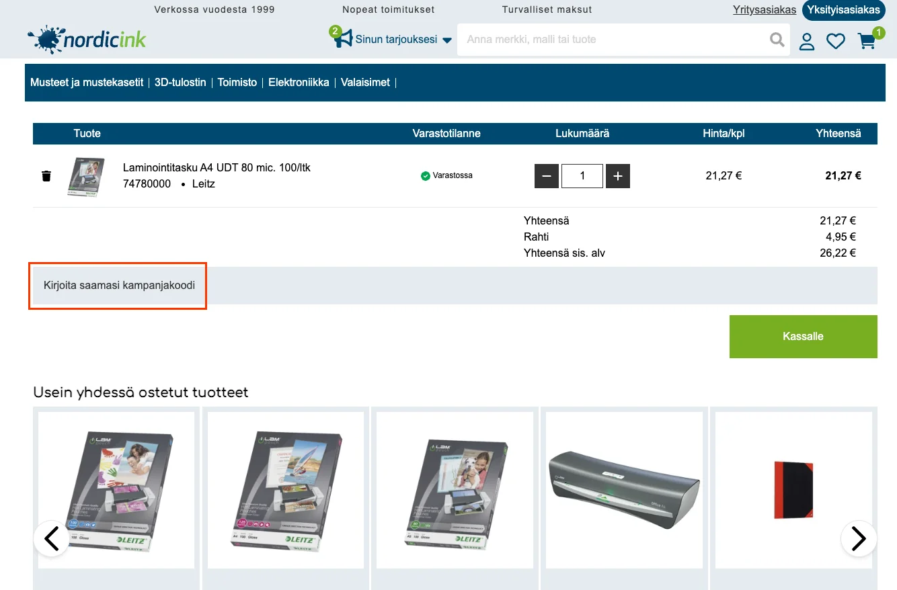Decrease the quantity with the minus button

click(x=547, y=176)
